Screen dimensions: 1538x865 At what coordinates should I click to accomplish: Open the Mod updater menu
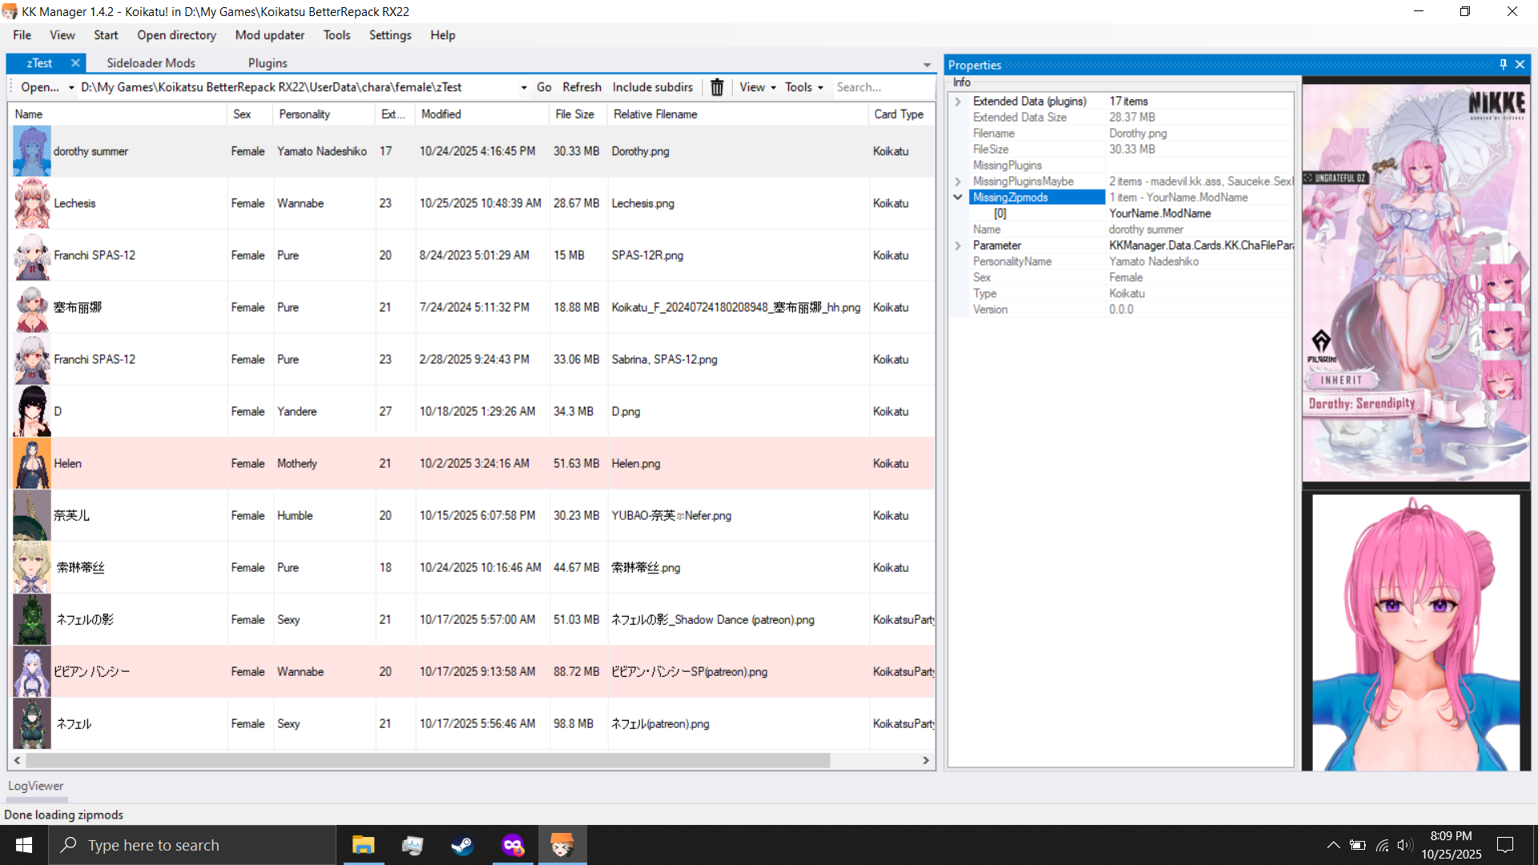click(269, 35)
